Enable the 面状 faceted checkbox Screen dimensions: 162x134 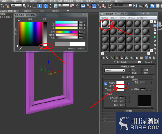(142, 73)
